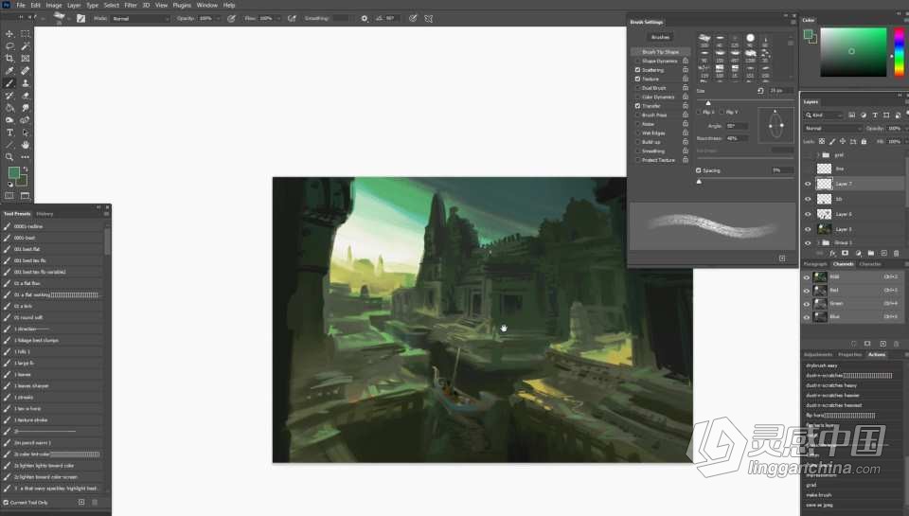Viewport: 909px width, 516px height.
Task: Toggle pressure for opacity icon
Action: pyautogui.click(x=231, y=19)
